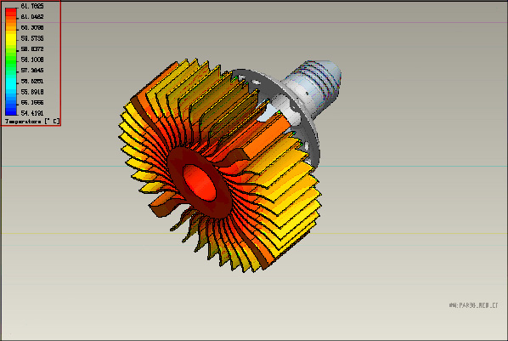Click the minimum legend value 54.4191
Image resolution: width=508 pixels, height=341 pixels.
(x=32, y=113)
